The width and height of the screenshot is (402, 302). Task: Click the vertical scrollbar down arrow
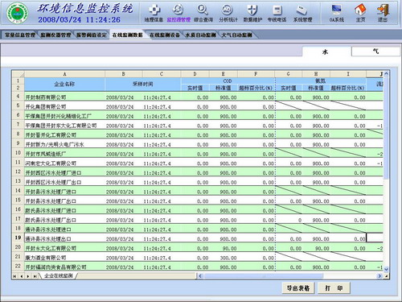(386, 269)
